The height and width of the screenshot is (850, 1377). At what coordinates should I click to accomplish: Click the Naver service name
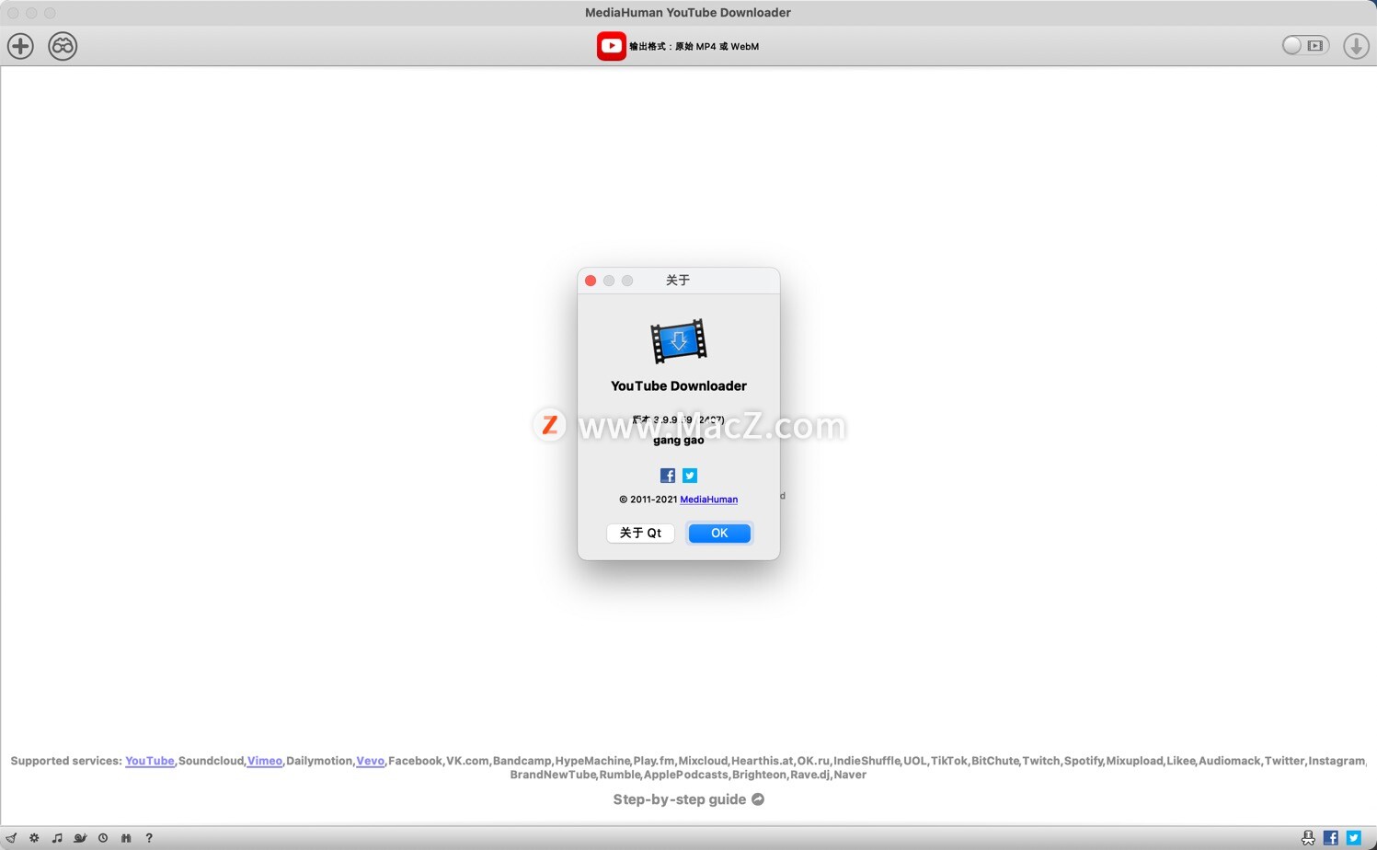(x=850, y=775)
